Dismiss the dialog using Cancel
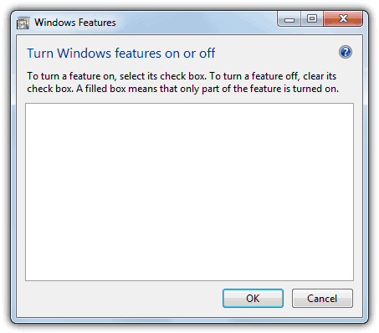Viewport: 379px width, 333px height. coord(322,299)
